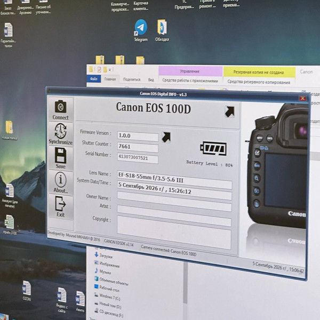Screen dimensions: 320x320
Task: Switch to Вид tab in Explorer
Action: click(151, 79)
